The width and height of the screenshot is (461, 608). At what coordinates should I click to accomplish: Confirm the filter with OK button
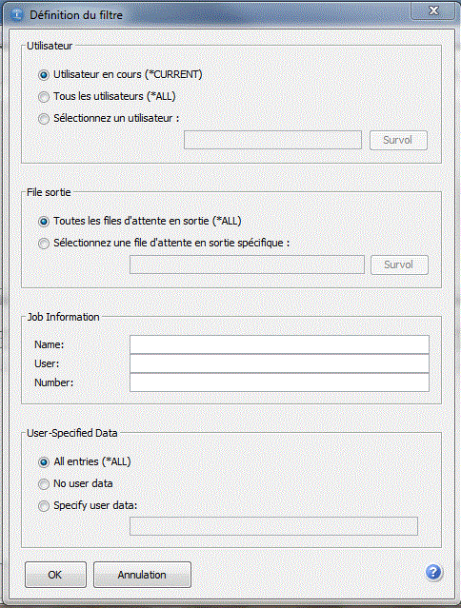click(x=55, y=575)
